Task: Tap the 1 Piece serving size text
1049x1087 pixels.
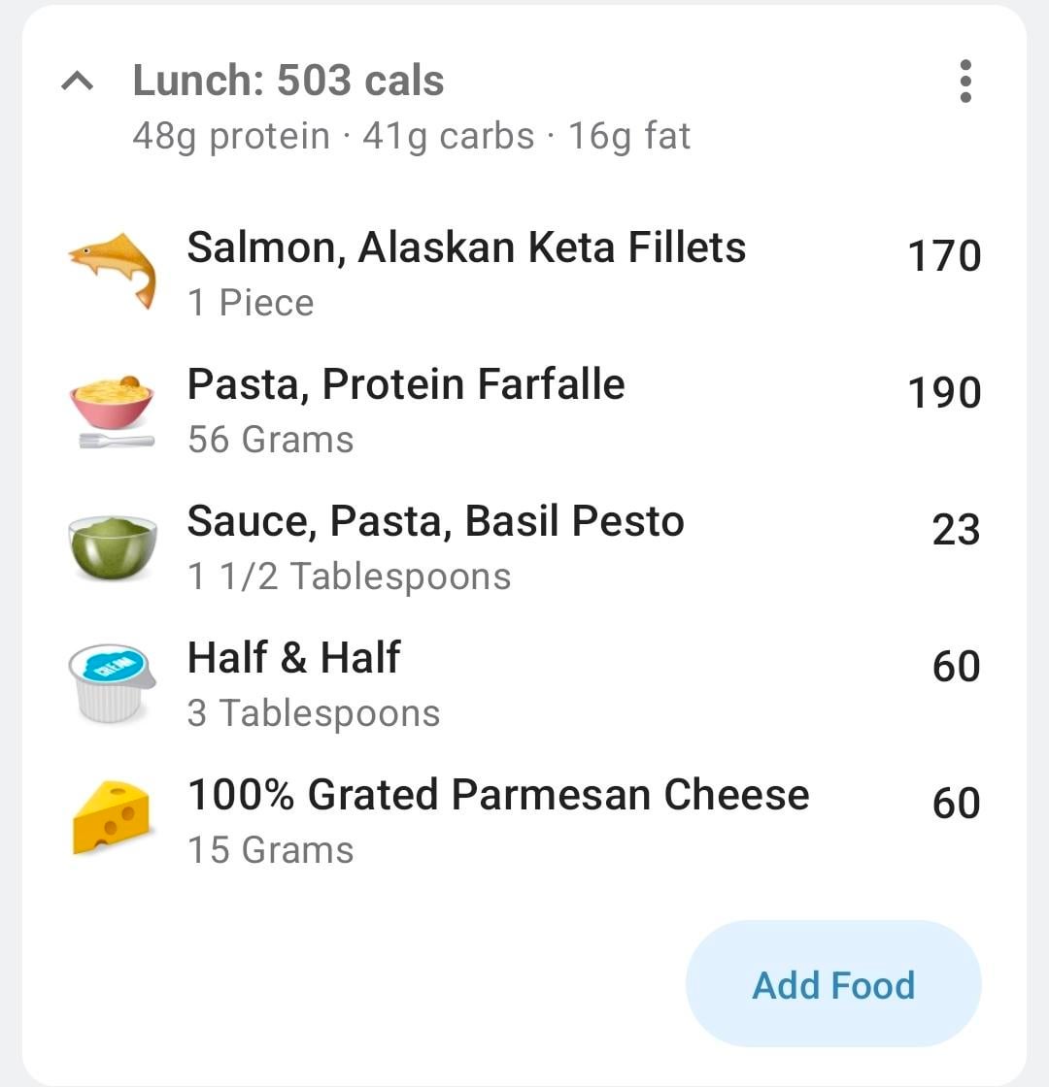Action: tap(251, 303)
